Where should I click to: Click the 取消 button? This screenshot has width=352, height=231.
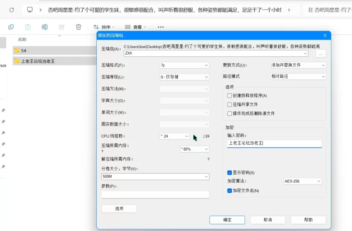(268, 220)
